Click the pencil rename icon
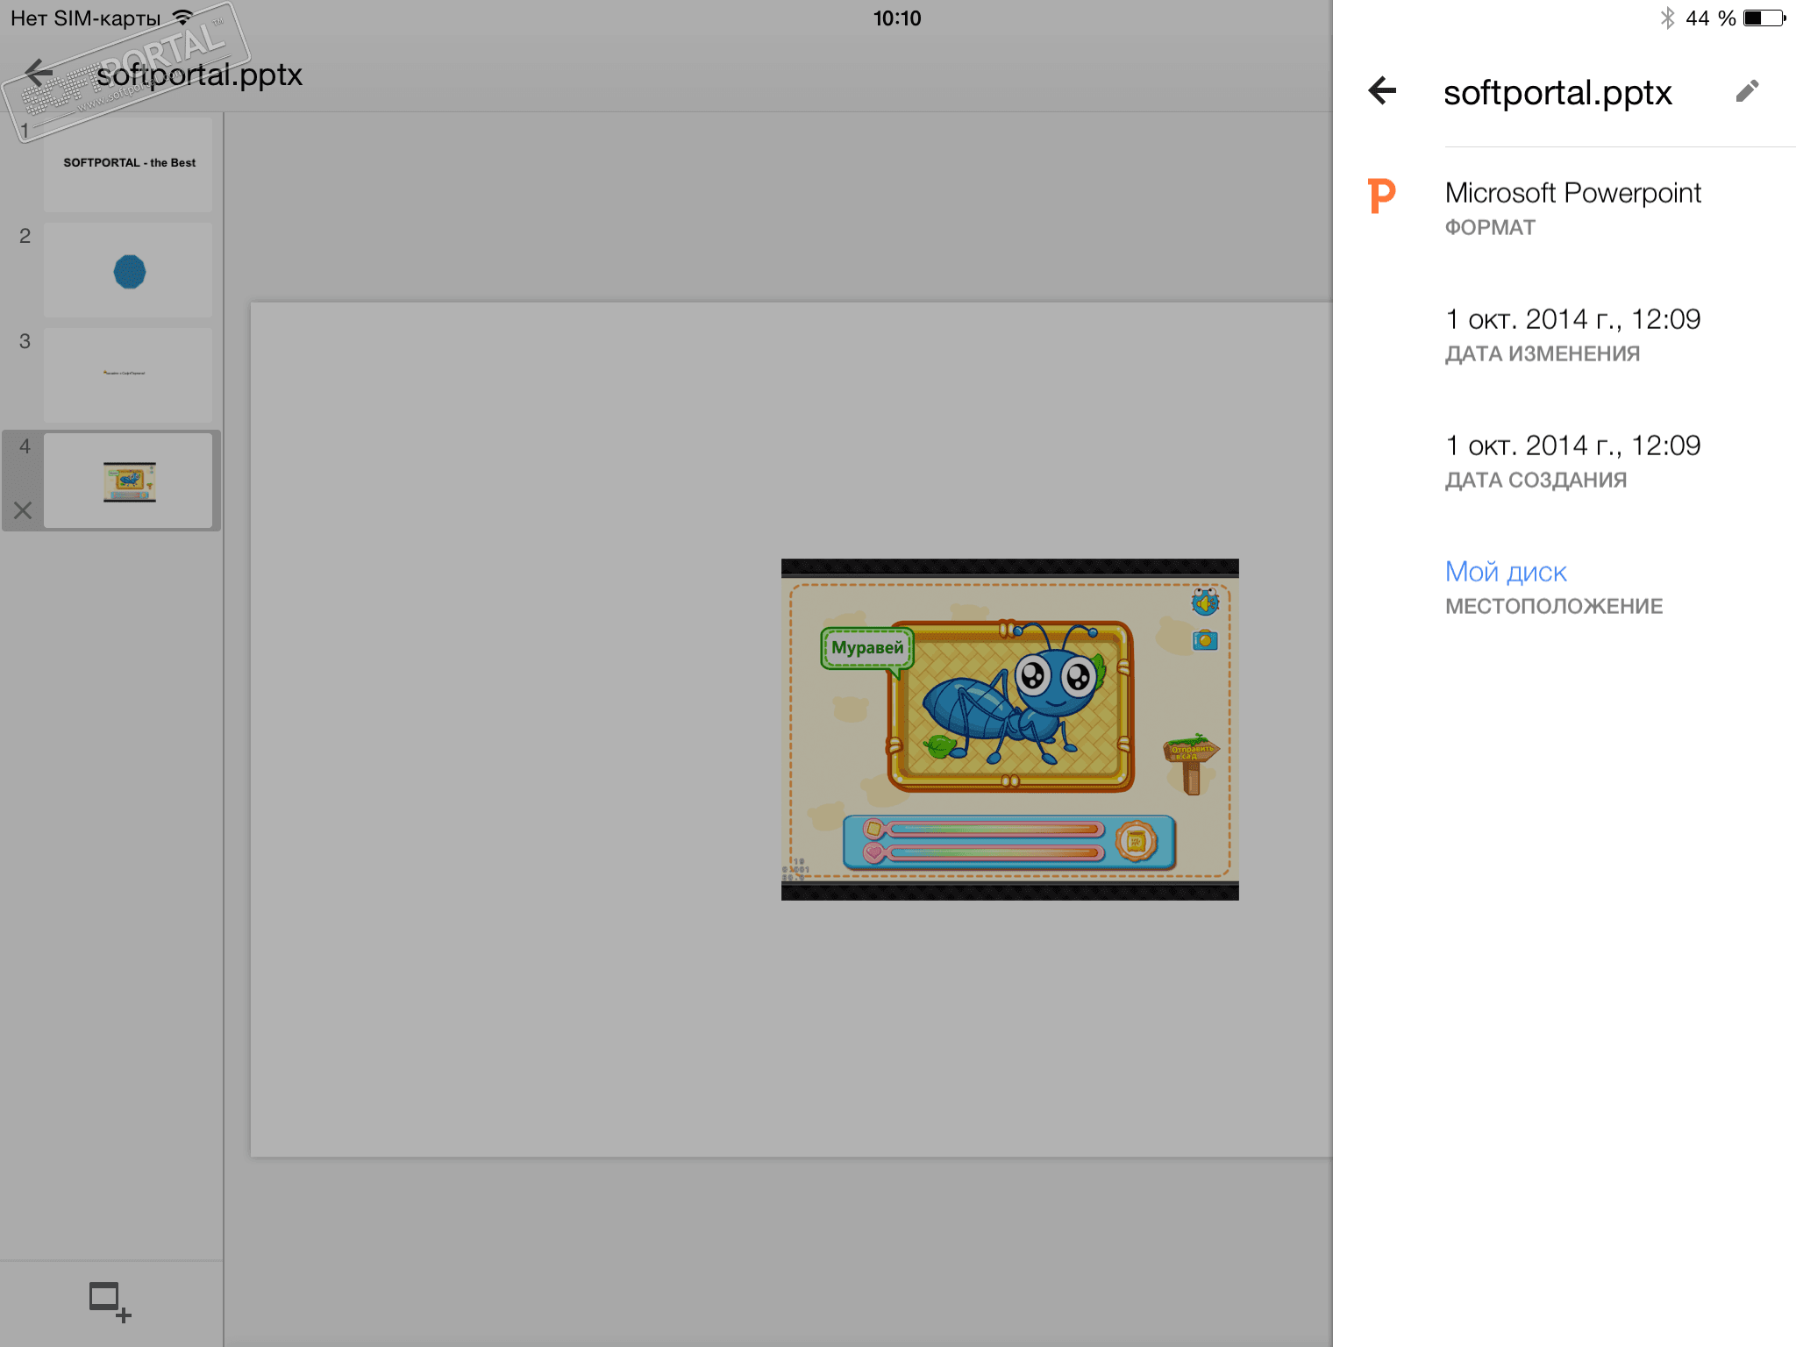Screen dimensions: 1796x1347 point(1746,91)
